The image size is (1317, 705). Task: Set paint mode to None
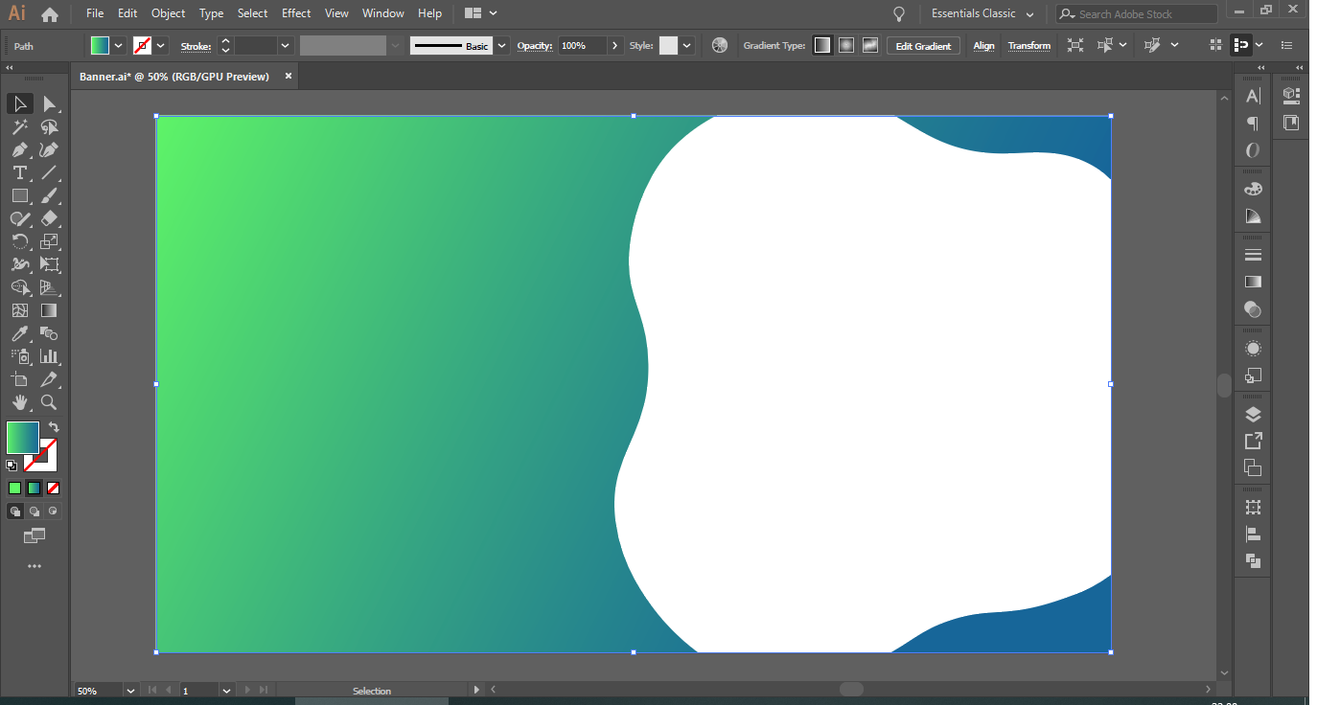point(53,488)
